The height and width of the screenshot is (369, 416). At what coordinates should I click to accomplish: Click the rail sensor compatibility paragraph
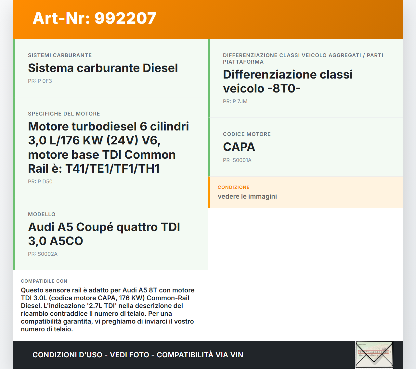[107, 310]
